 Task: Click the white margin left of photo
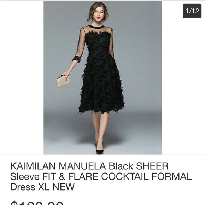pyautogui.click(x=22, y=78)
